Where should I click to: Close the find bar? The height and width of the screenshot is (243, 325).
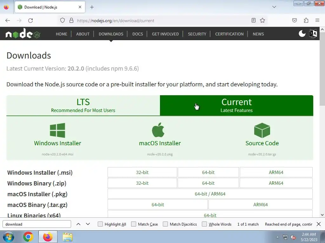(319, 224)
